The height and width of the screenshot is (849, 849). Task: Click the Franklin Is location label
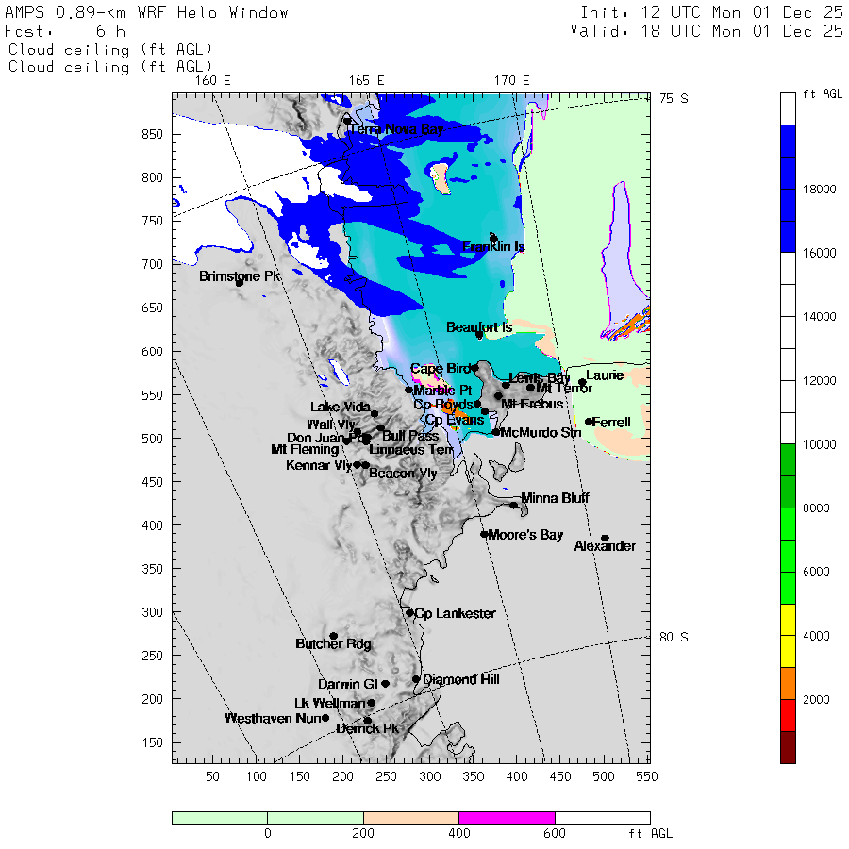(493, 247)
